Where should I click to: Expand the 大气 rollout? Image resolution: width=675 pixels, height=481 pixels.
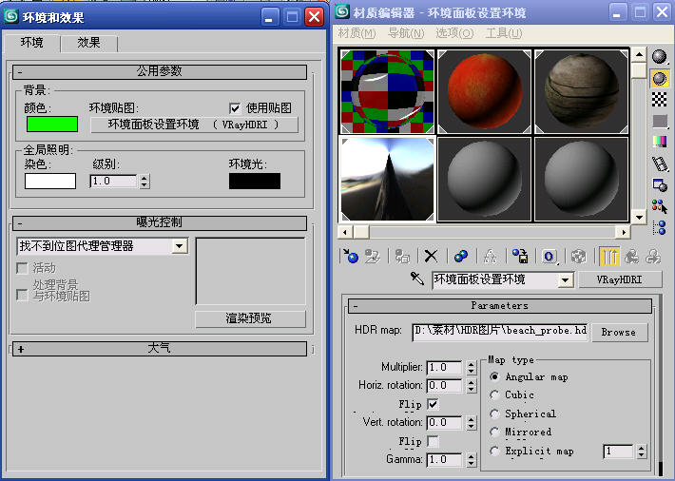[159, 349]
